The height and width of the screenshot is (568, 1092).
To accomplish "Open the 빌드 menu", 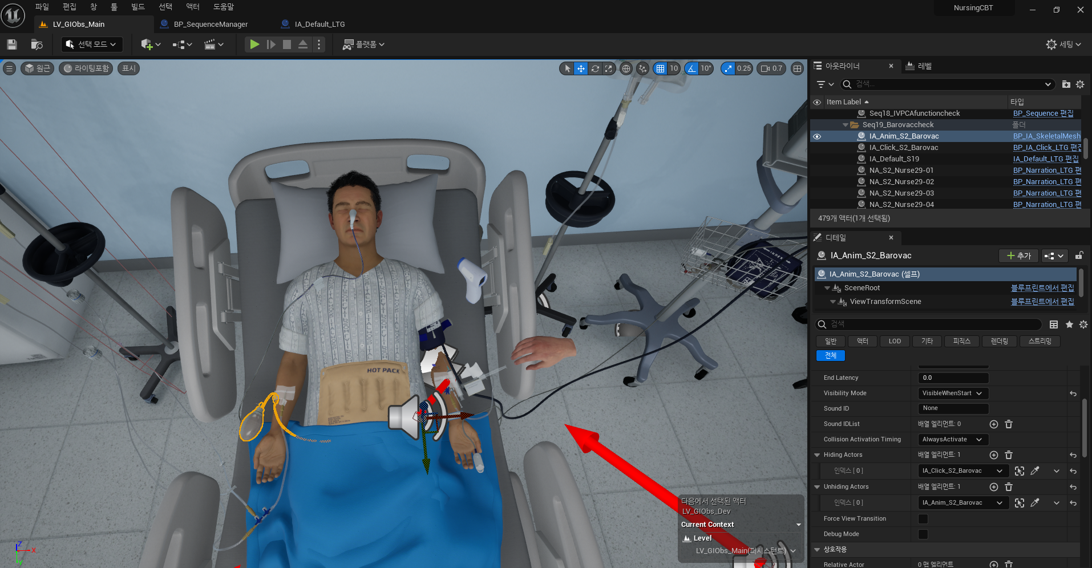I will tap(138, 7).
